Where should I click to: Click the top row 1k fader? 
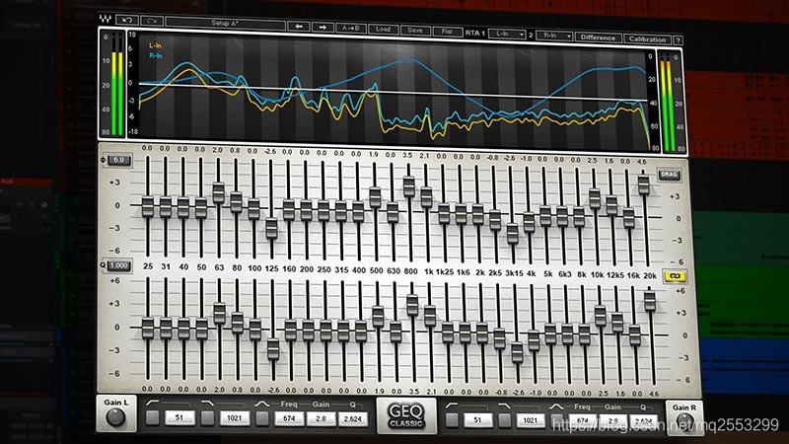[x=426, y=197]
